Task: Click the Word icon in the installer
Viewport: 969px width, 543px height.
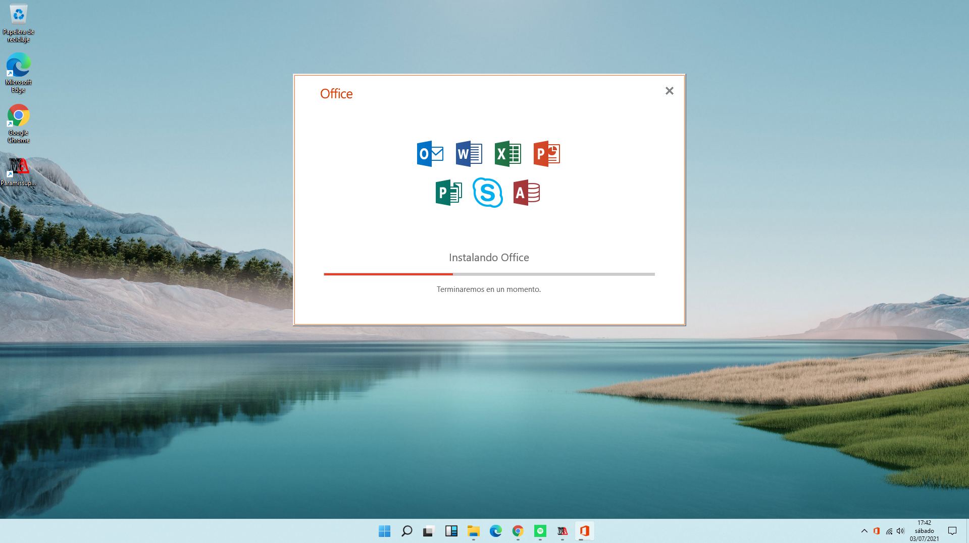Action: (x=469, y=154)
